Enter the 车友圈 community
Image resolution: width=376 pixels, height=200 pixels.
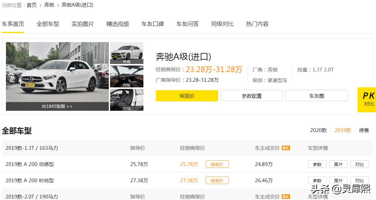click(316, 96)
